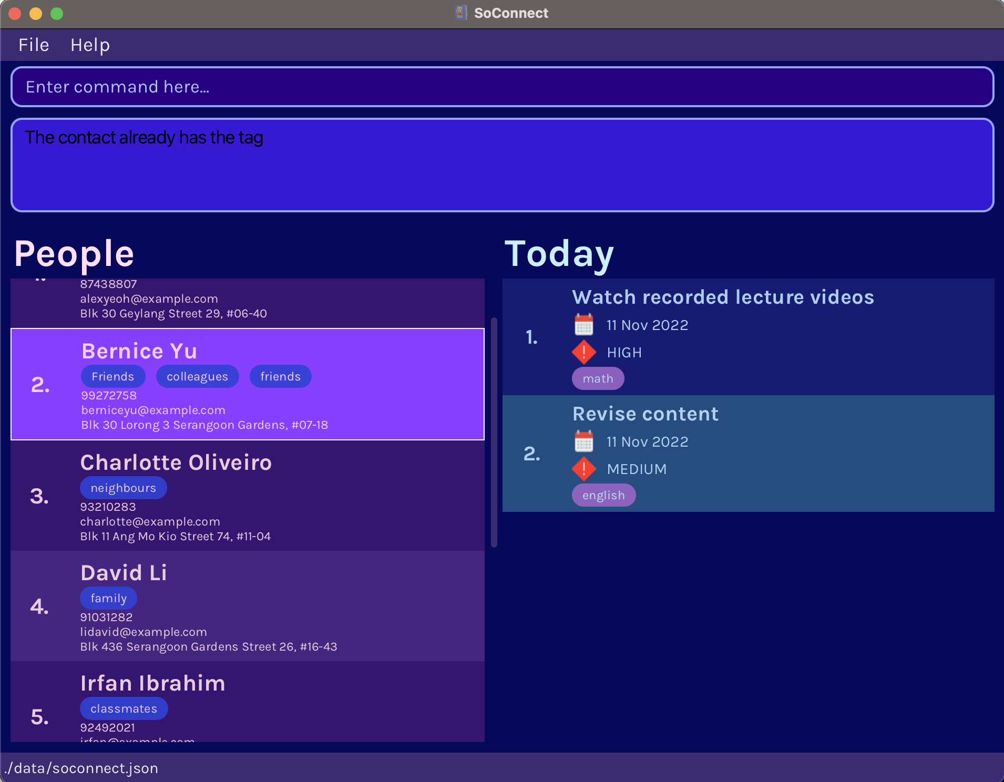
Task: Click address Blk 436 Serangoon Gardens Street 26
Action: tap(209, 646)
